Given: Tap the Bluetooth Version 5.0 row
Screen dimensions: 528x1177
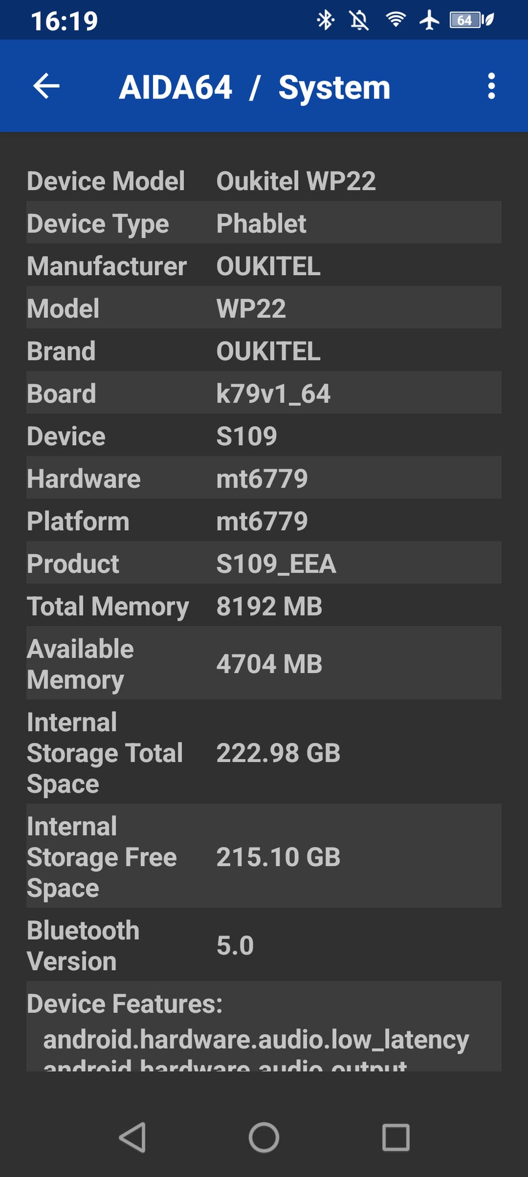Looking at the screenshot, I should pos(264,945).
